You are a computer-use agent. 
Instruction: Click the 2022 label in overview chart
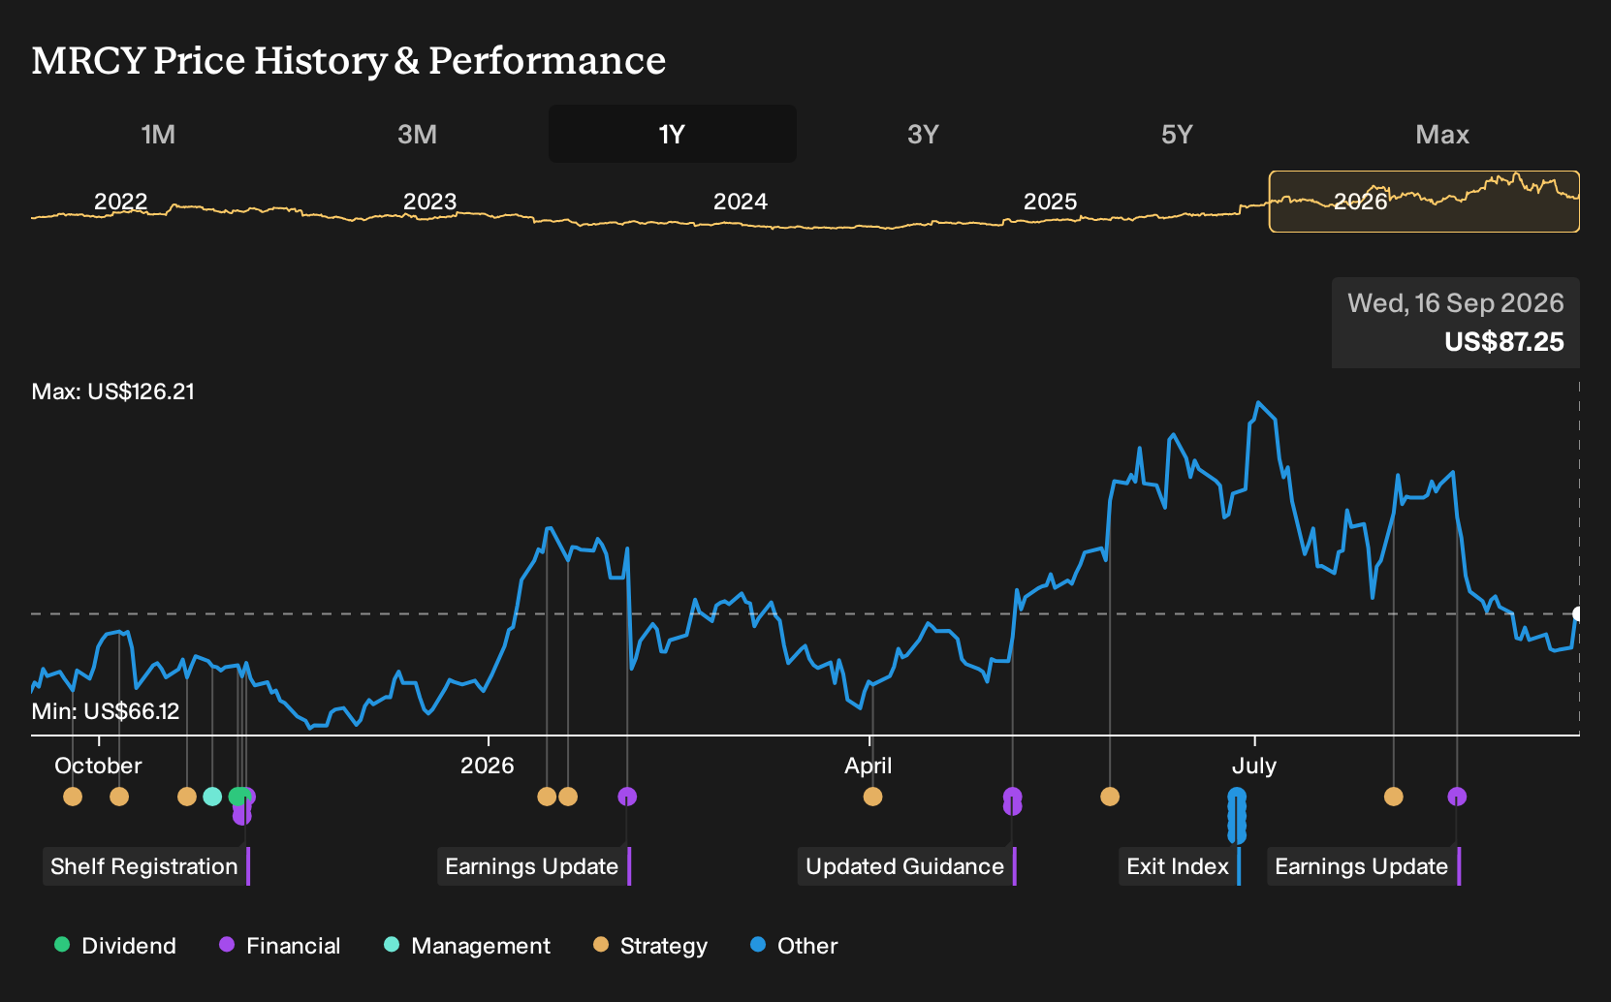point(120,202)
